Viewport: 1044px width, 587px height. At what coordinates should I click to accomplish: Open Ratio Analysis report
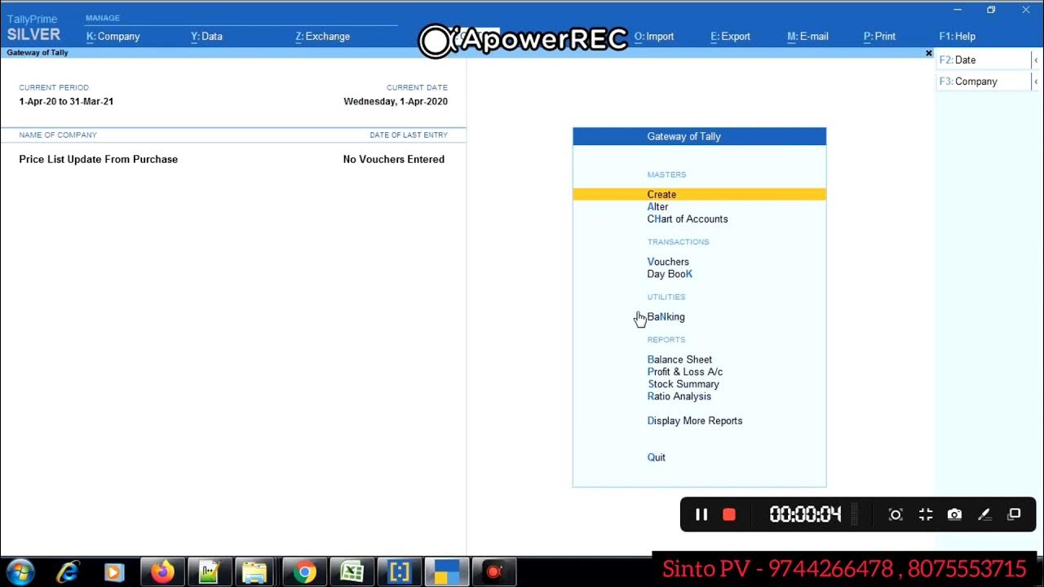679,396
